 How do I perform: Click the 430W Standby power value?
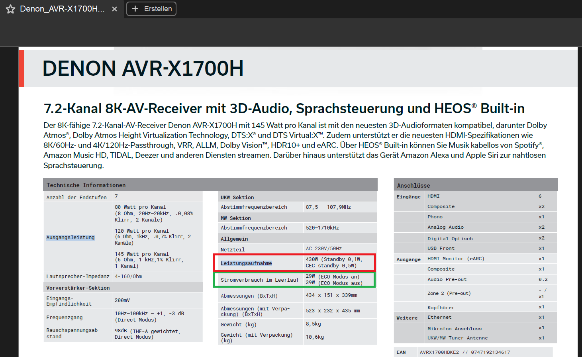pos(334,263)
